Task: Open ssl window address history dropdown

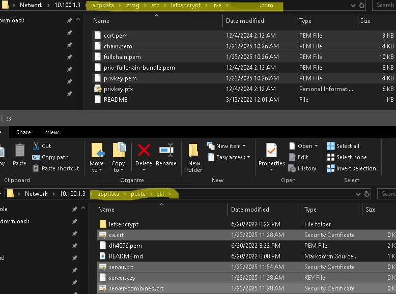Action: [x=358, y=194]
